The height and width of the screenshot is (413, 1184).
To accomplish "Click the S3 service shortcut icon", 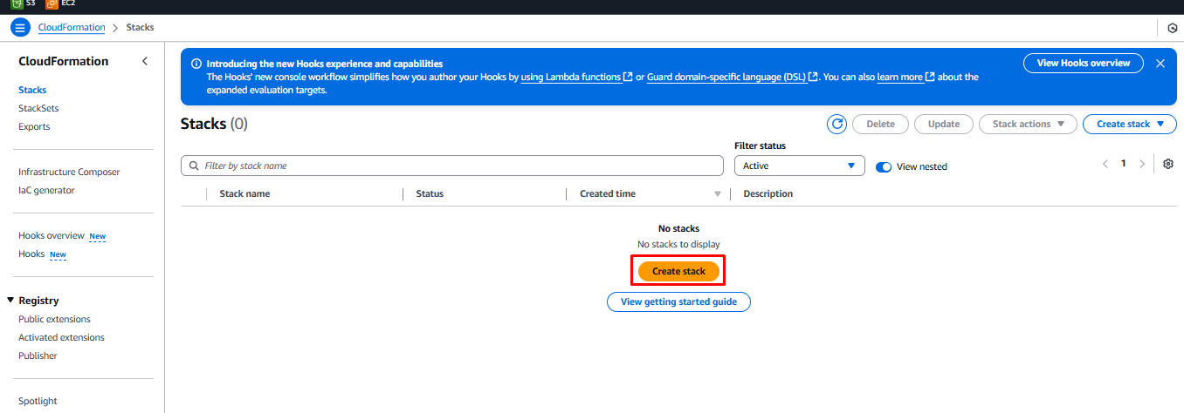I will [x=17, y=3].
